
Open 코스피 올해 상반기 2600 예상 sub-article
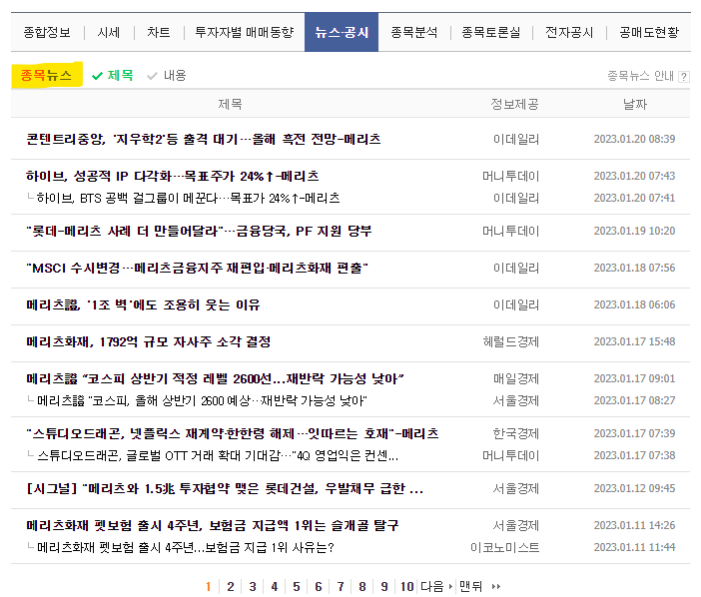pos(202,401)
